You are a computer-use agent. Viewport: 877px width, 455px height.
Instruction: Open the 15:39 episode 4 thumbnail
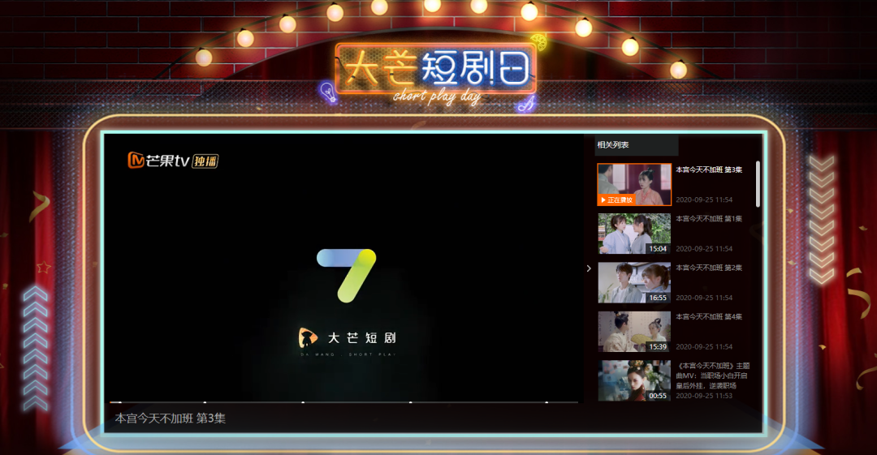[x=634, y=332]
